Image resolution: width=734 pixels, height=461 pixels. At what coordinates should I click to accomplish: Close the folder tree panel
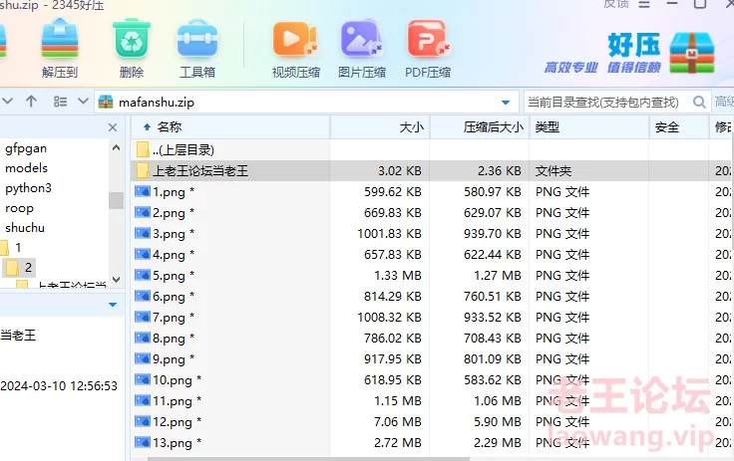click(x=113, y=127)
